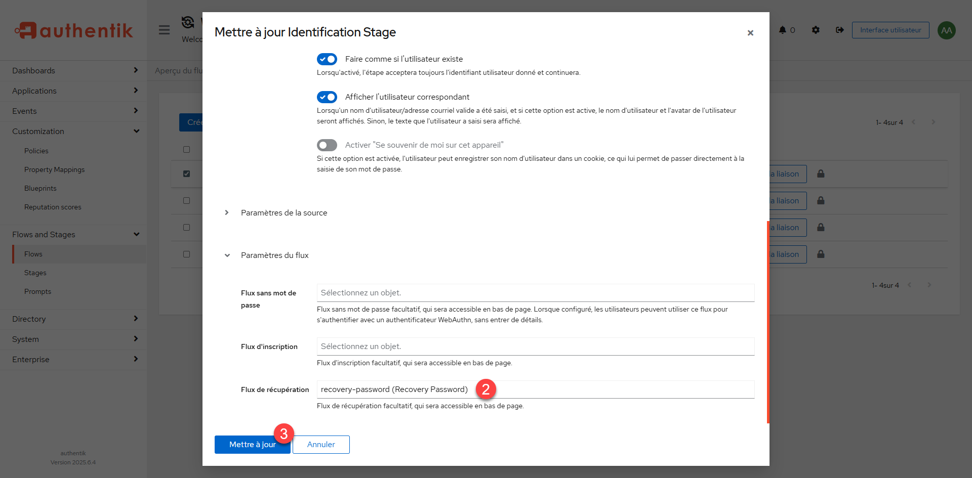Click the 'Annuler' button
Screen dimensions: 972x478
pyautogui.click(x=321, y=445)
